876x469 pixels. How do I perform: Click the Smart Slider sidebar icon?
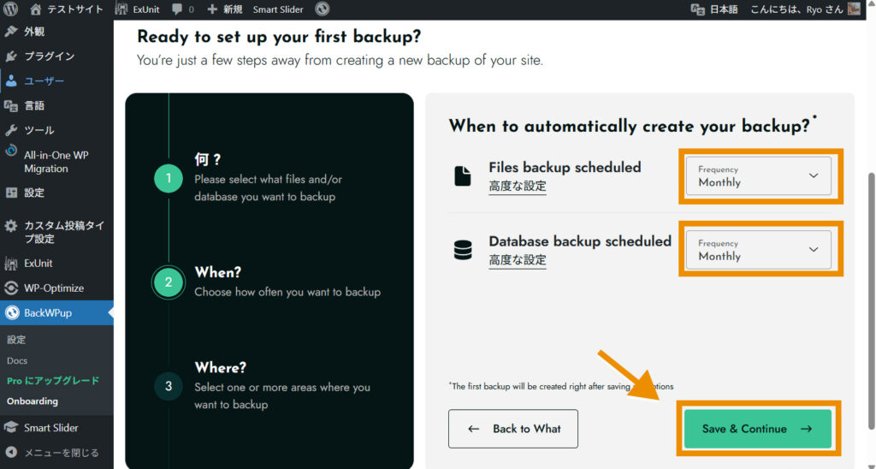tap(11, 428)
